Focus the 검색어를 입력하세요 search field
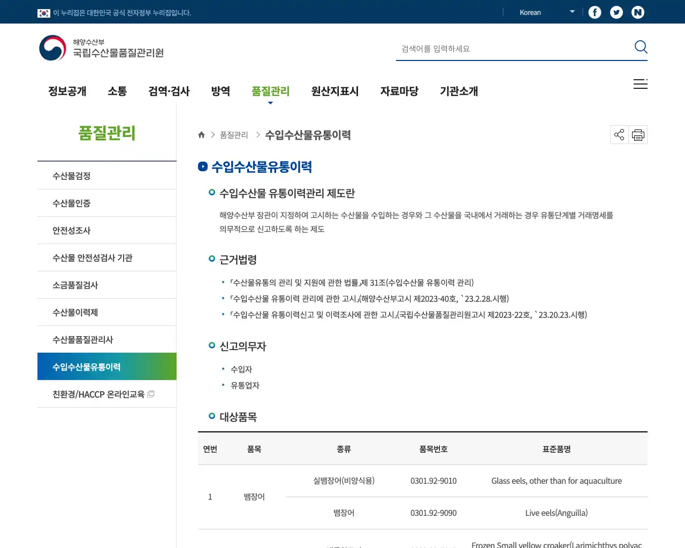Image resolution: width=685 pixels, height=548 pixels. click(x=514, y=49)
